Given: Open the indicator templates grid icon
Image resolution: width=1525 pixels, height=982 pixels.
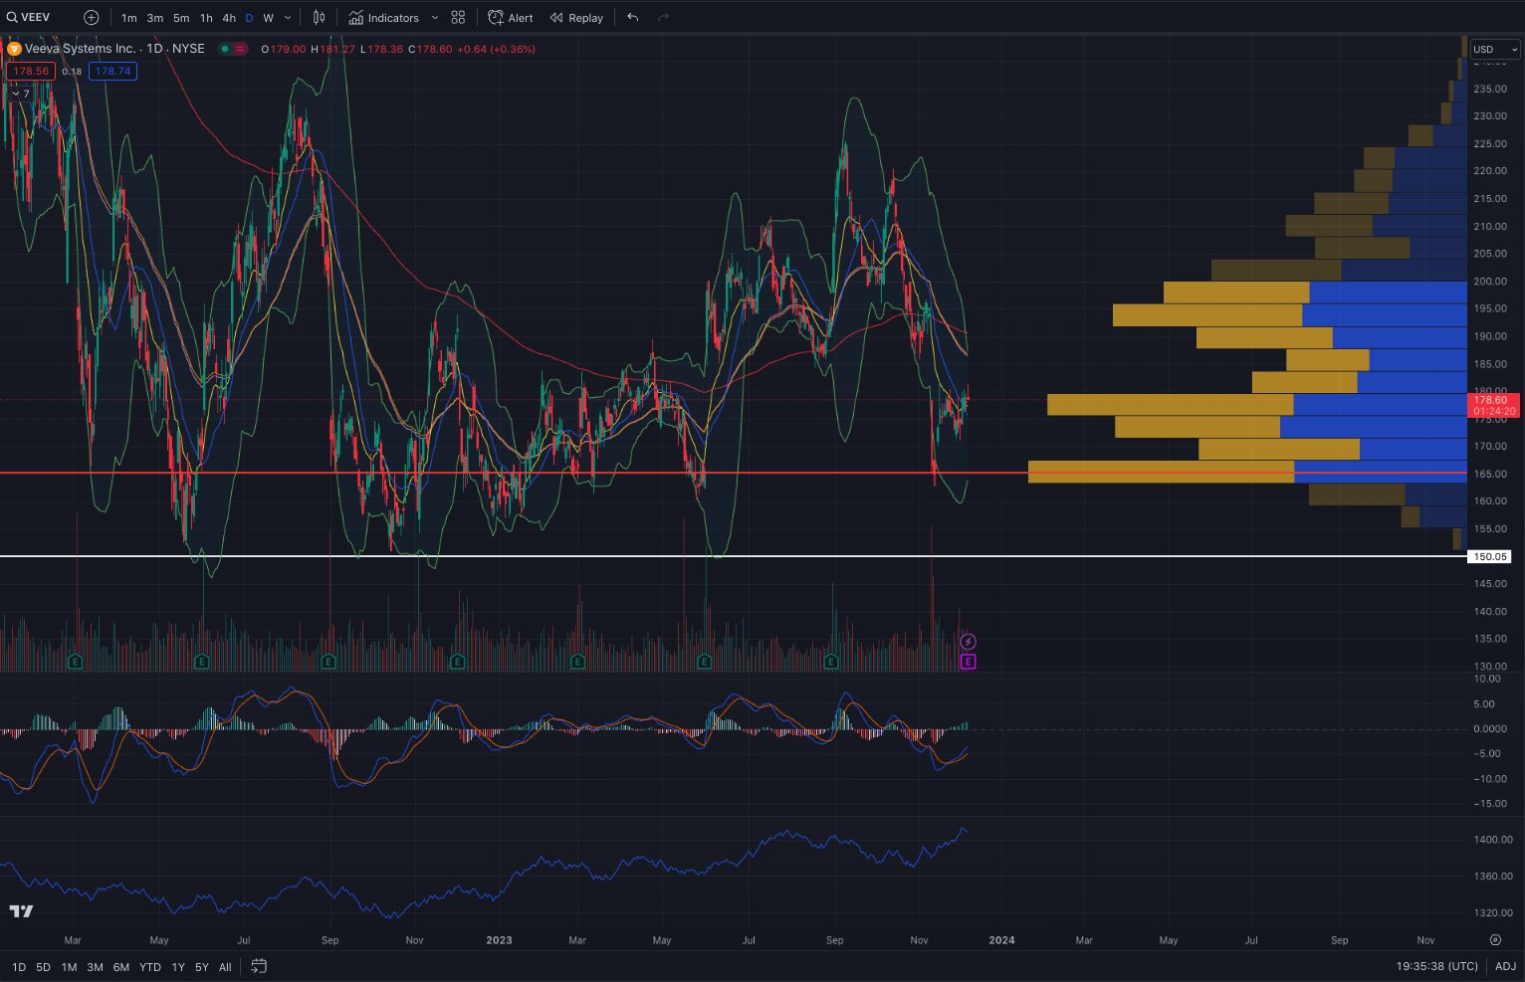Looking at the screenshot, I should click(x=458, y=17).
